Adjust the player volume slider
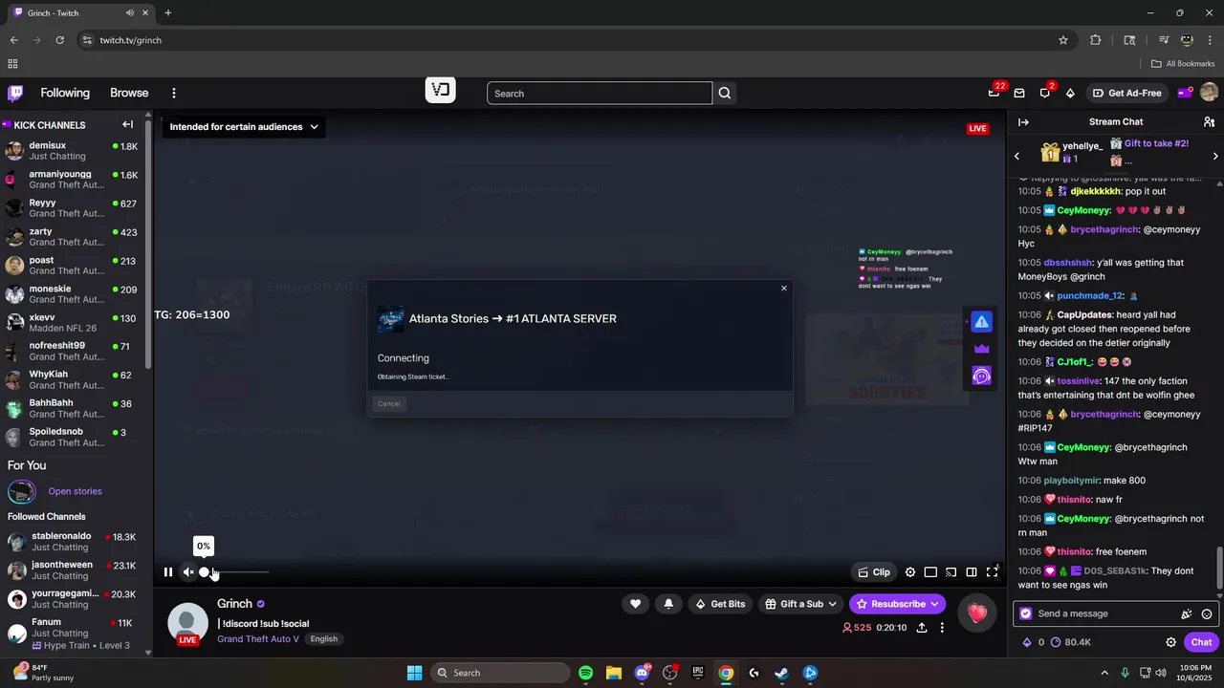Viewport: 1224px width, 688px height. coord(235,572)
